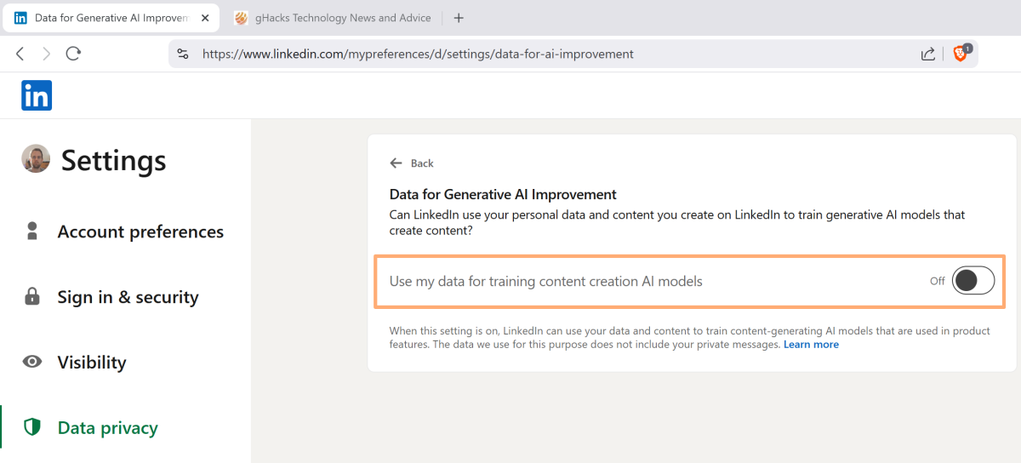Open Account preferences settings section
Image resolution: width=1021 pixels, height=463 pixels.
pos(140,231)
